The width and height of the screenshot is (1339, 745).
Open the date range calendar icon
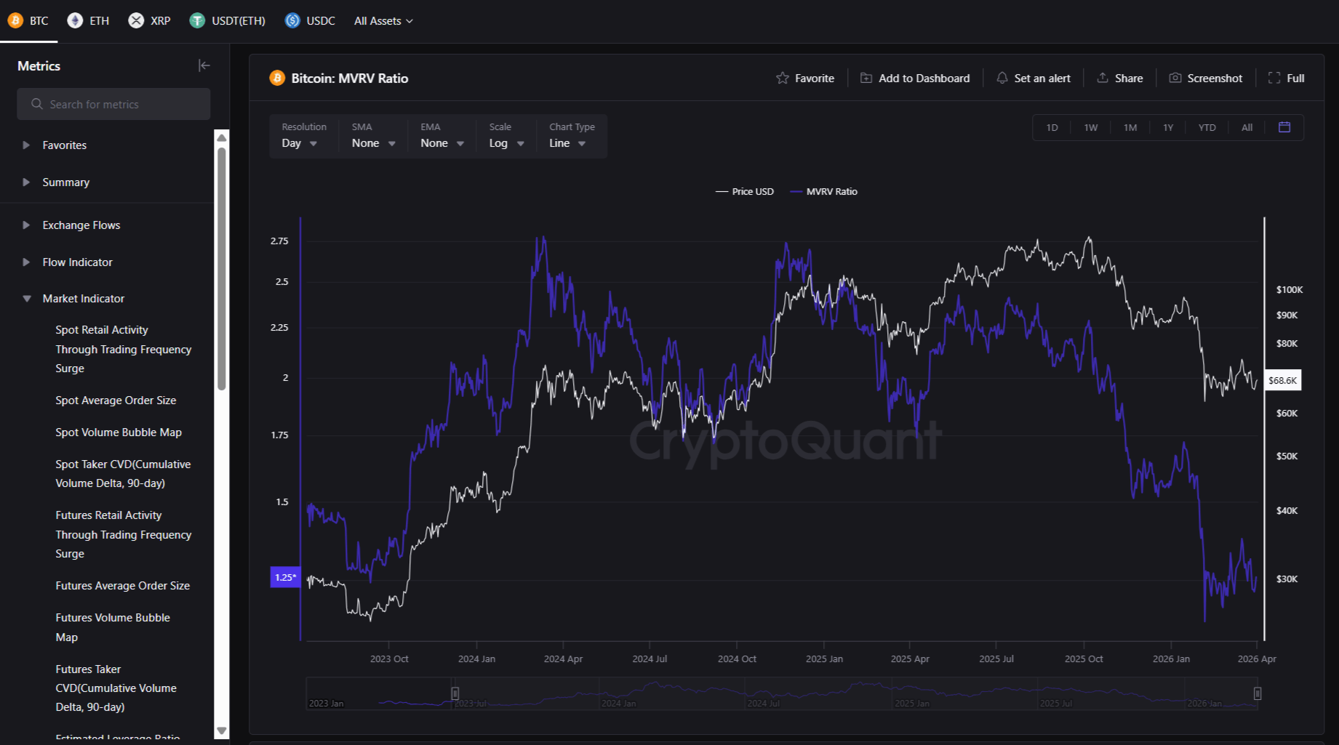[1284, 127]
